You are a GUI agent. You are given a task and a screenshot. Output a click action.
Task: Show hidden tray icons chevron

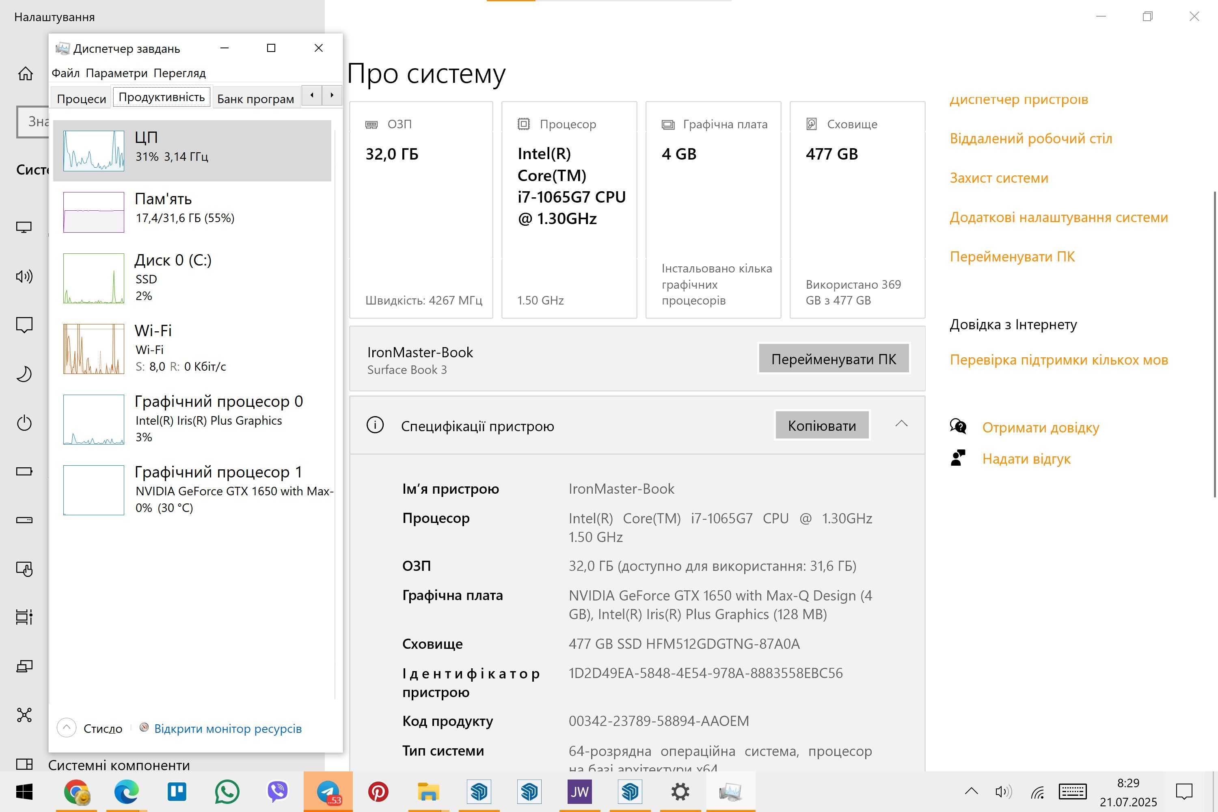point(971,791)
